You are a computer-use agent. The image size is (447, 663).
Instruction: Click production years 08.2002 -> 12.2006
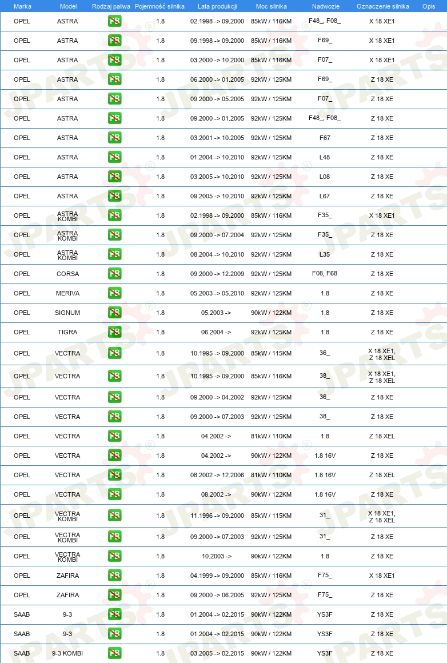tap(217, 476)
